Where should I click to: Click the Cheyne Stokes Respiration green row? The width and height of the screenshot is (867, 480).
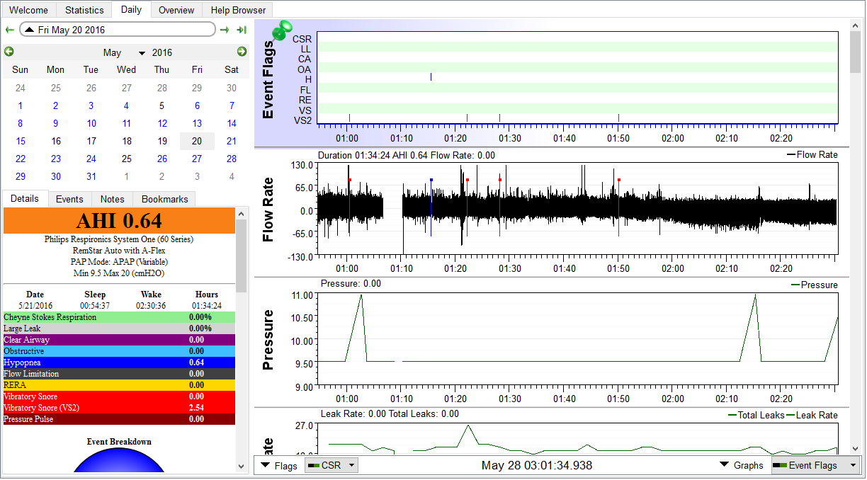pos(119,317)
